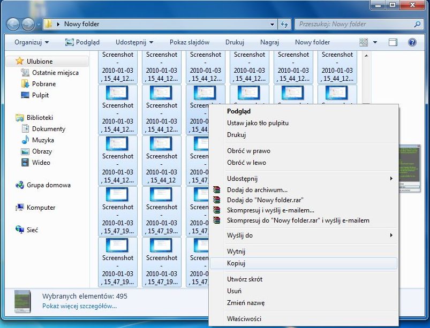
Task: Open the Udostępnij toolbar dropdown
Action: pos(134,42)
